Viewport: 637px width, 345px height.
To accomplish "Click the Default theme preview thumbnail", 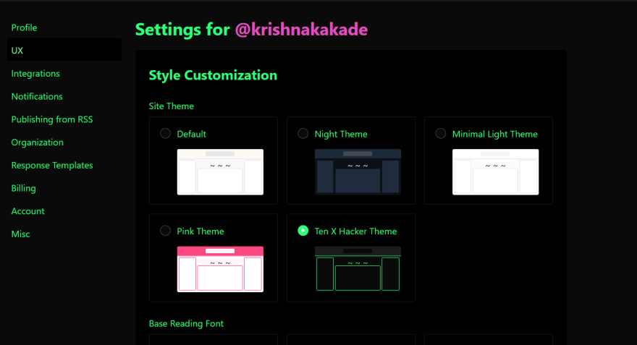I will (x=220, y=172).
